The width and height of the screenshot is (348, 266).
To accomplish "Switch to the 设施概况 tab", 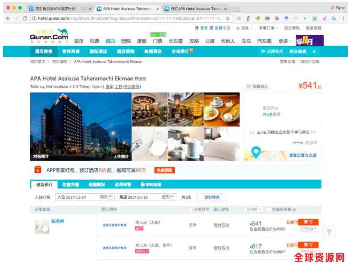I will point(97,184).
